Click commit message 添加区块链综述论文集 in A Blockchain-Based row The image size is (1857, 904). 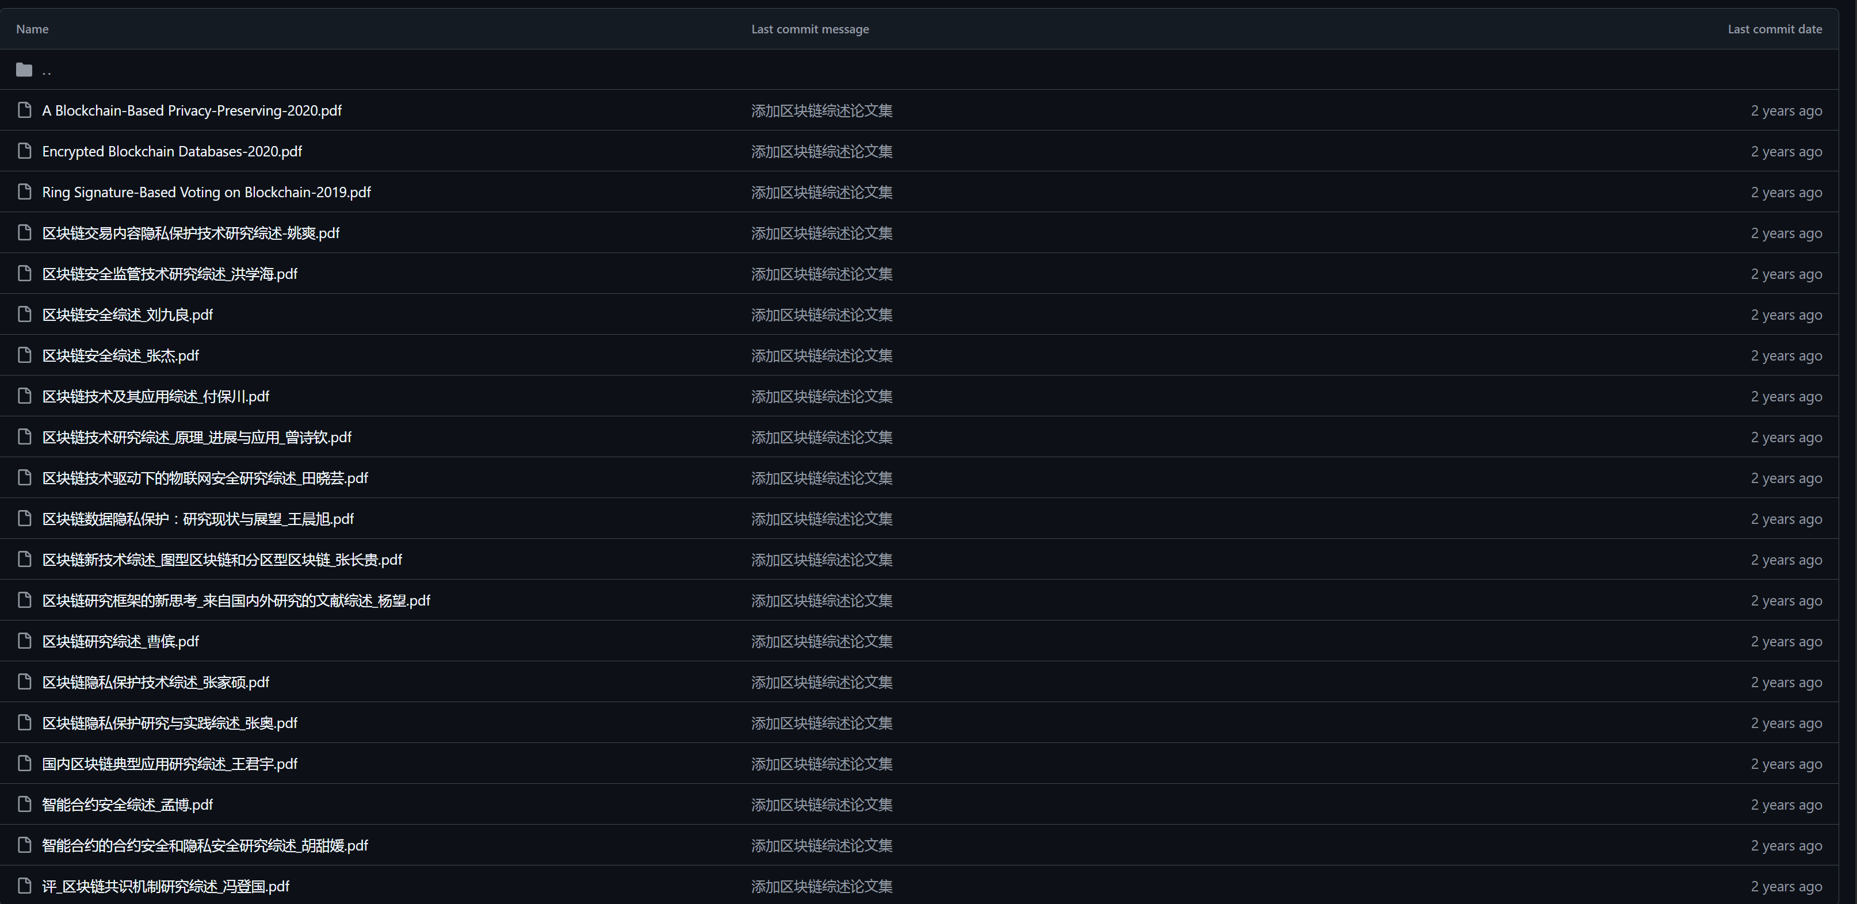click(x=822, y=110)
